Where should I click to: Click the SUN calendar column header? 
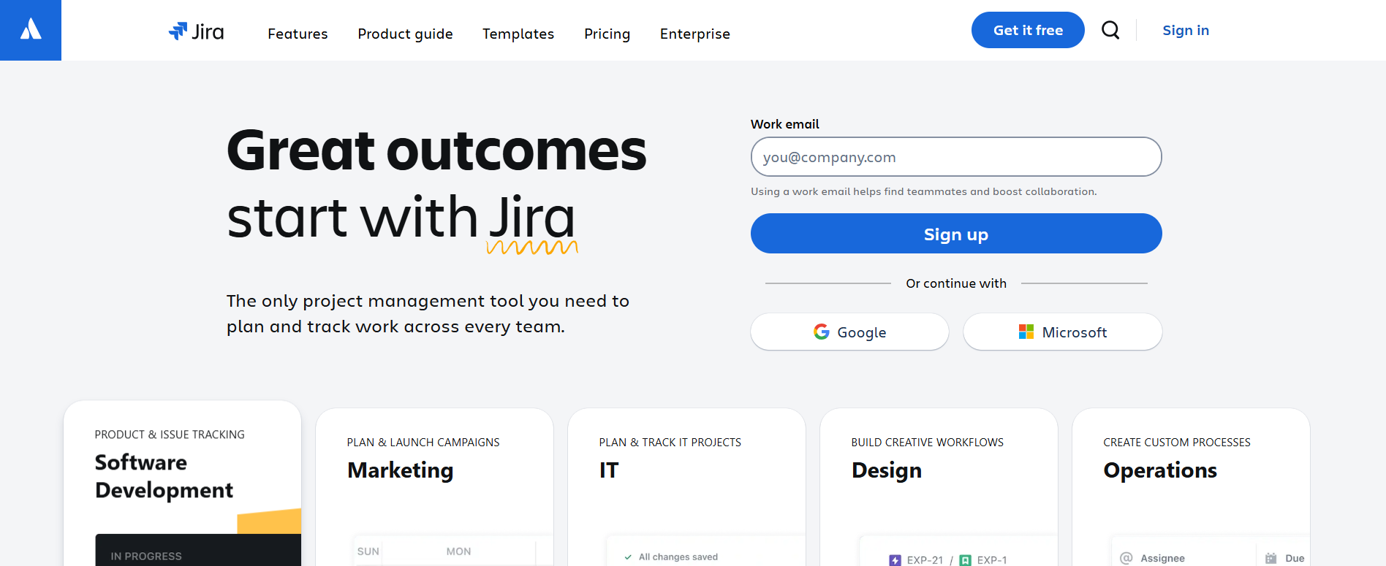point(368,551)
